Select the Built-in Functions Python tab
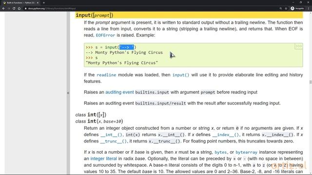The height and width of the screenshot is (175, 312). click(x=20, y=3)
